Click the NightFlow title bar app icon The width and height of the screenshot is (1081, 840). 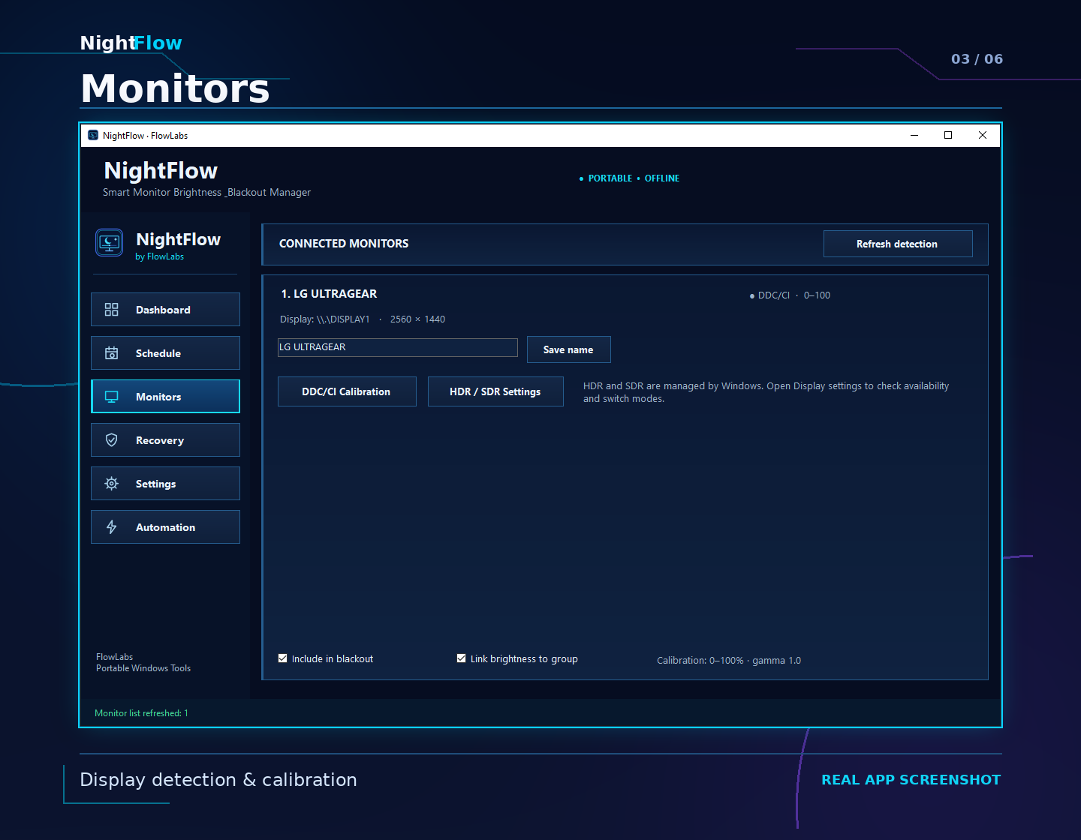[93, 135]
